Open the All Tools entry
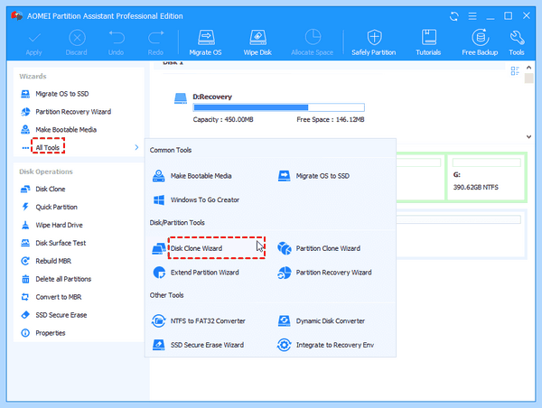542x408 pixels. 48,147
